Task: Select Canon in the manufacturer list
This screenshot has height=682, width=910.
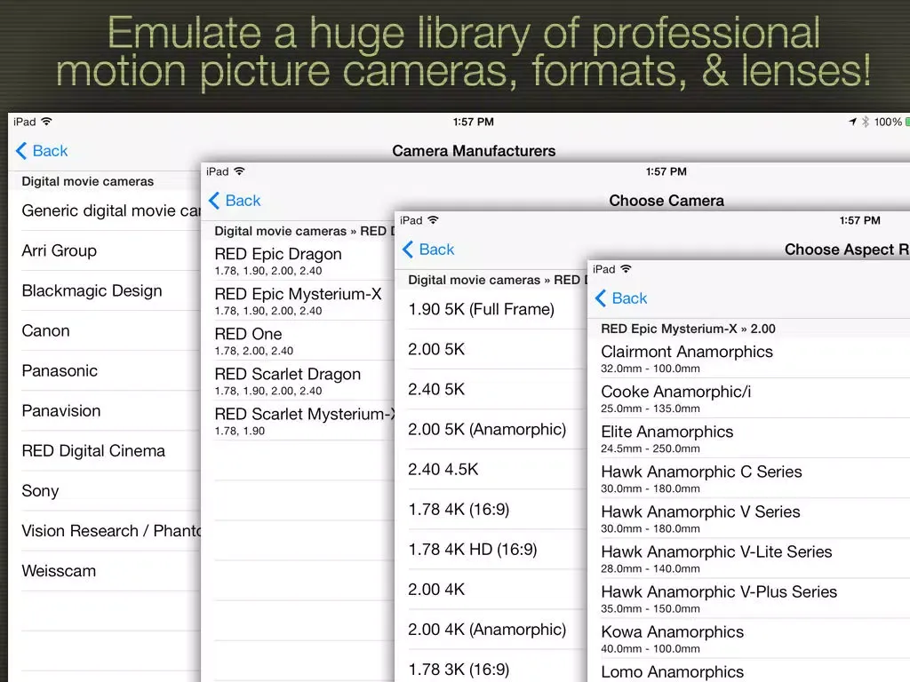Action: [46, 330]
